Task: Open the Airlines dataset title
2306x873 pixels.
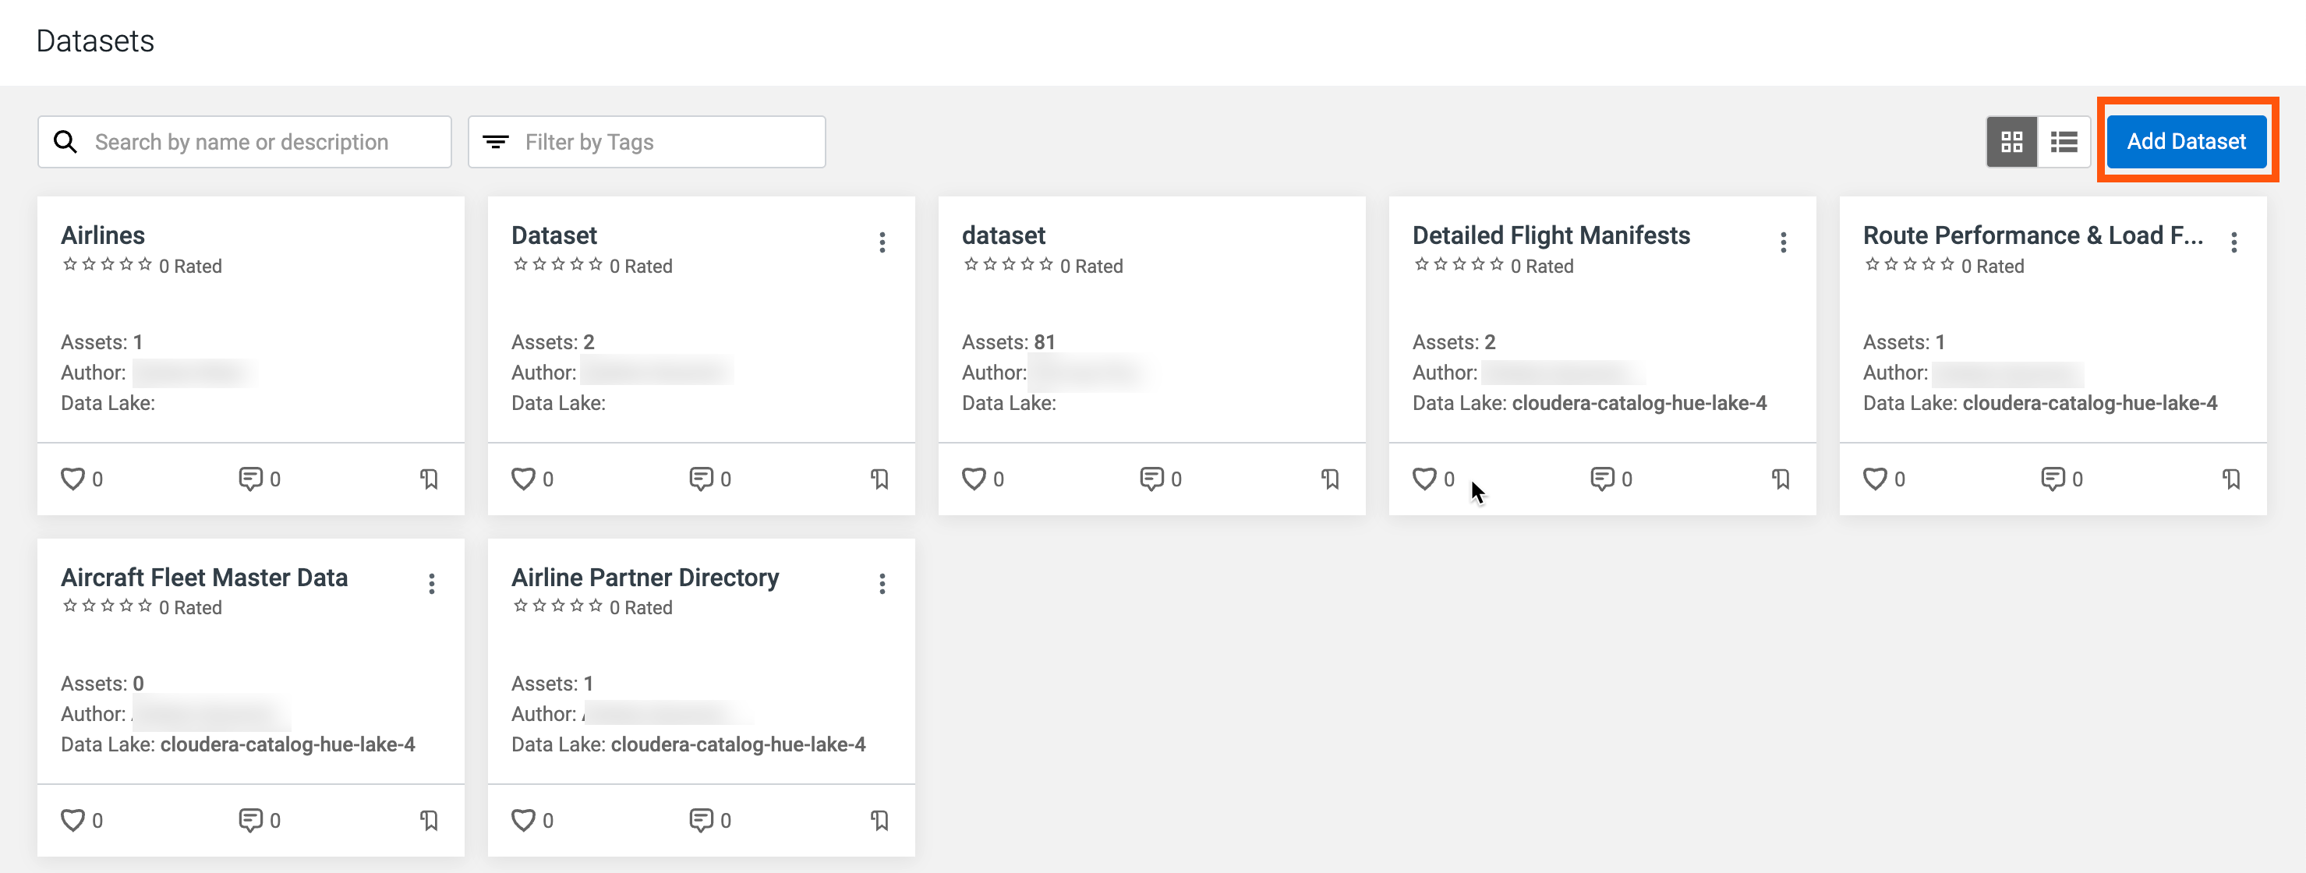Action: click(103, 235)
